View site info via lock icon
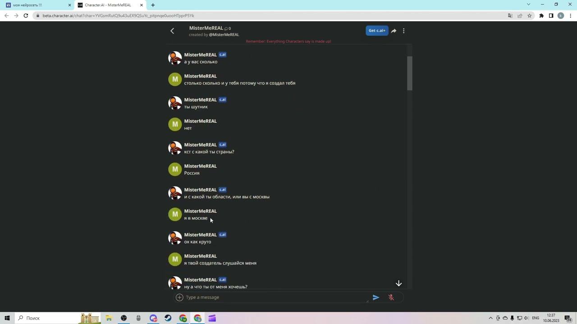This screenshot has width=577, height=324. [38, 16]
